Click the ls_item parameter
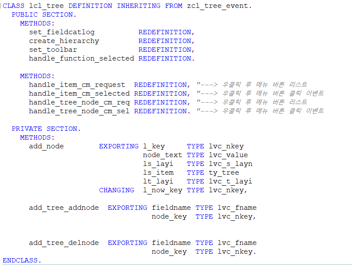This screenshot has width=352, height=266. tap(158, 173)
